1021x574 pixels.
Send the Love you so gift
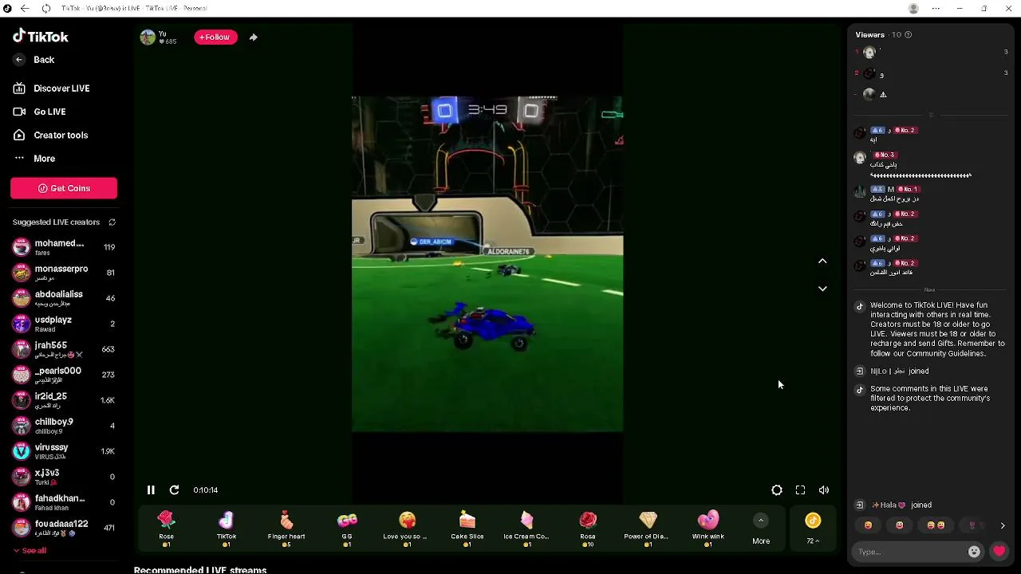point(407,529)
